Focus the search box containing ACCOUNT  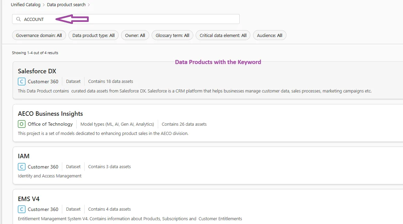tap(126, 19)
